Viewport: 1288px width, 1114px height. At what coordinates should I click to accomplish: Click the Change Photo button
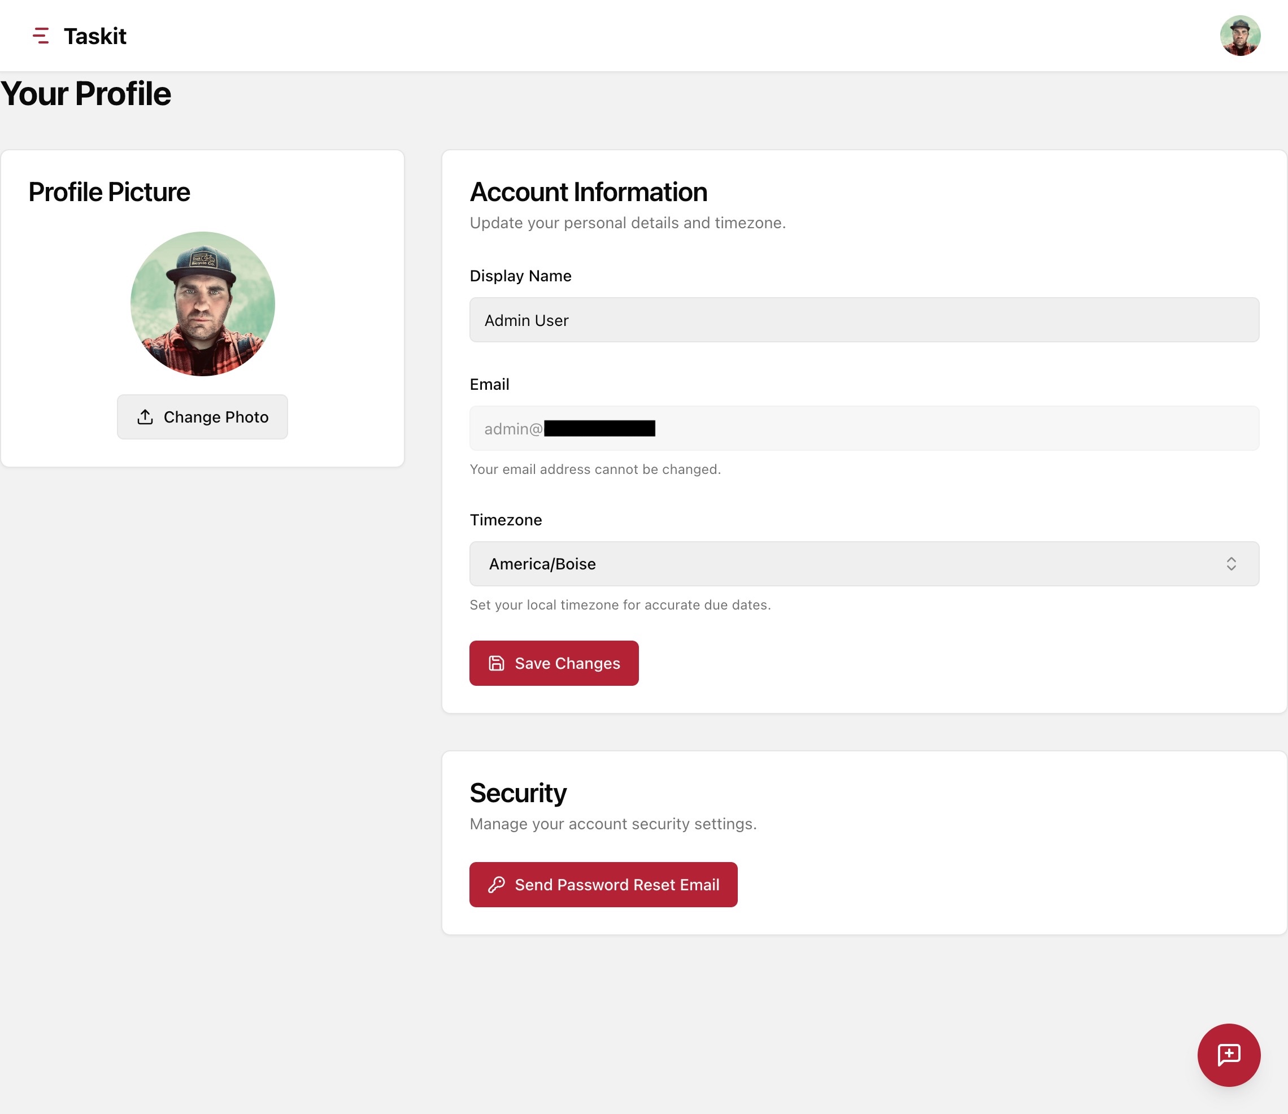click(202, 416)
